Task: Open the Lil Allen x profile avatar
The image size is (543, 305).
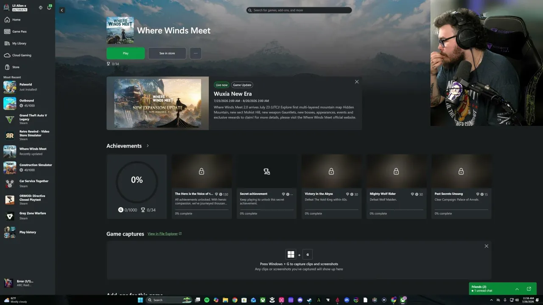Action: tap(7, 7)
